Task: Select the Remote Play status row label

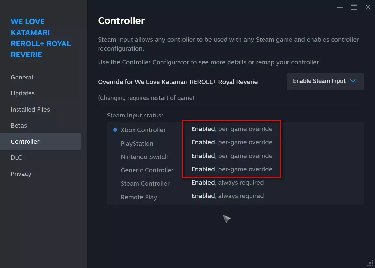Action: click(x=139, y=197)
